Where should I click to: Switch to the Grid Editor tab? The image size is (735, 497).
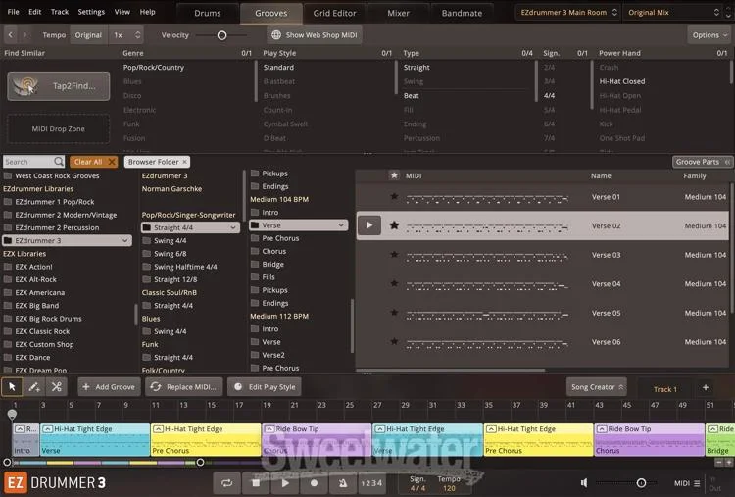coord(334,13)
